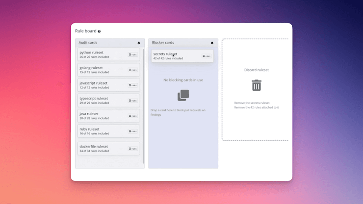The image size is (363, 204).
Task: Click the Blocker cards bell icon
Action: 212,43
